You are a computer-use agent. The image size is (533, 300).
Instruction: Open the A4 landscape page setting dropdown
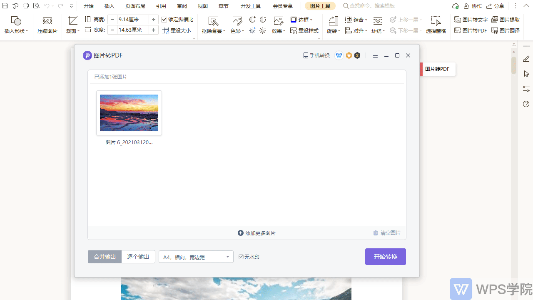[x=196, y=257]
